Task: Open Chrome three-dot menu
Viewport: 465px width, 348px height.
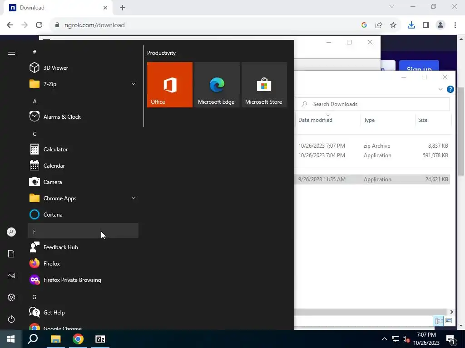Action: pos(455,25)
